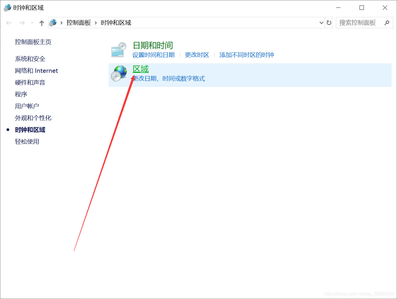Click 更改时区 link
397x299 pixels.
click(197, 55)
